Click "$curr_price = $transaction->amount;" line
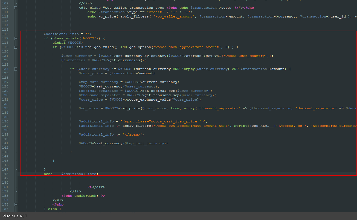Image resolution: width=357 pixels, height=220 pixels. pos(117,73)
